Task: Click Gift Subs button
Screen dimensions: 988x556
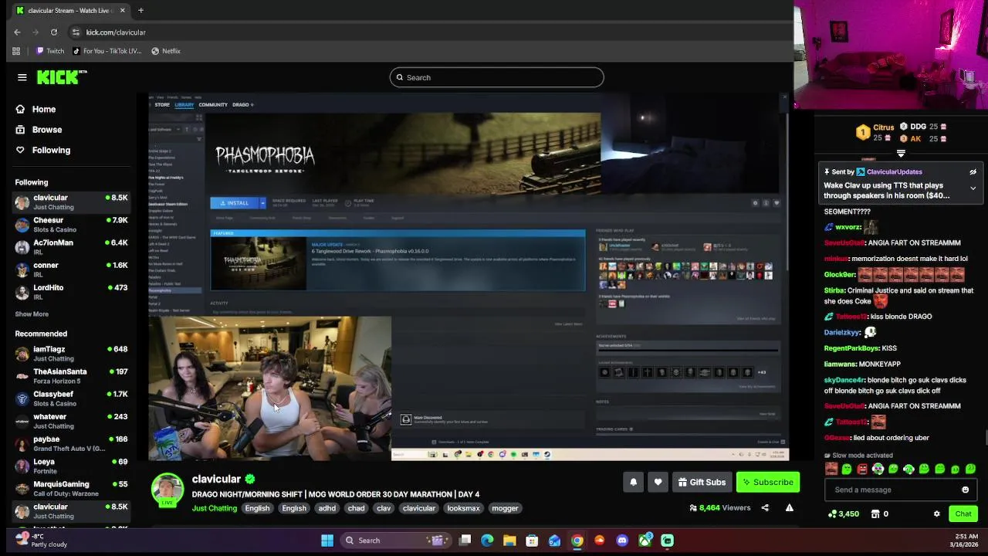Action: 702,482
